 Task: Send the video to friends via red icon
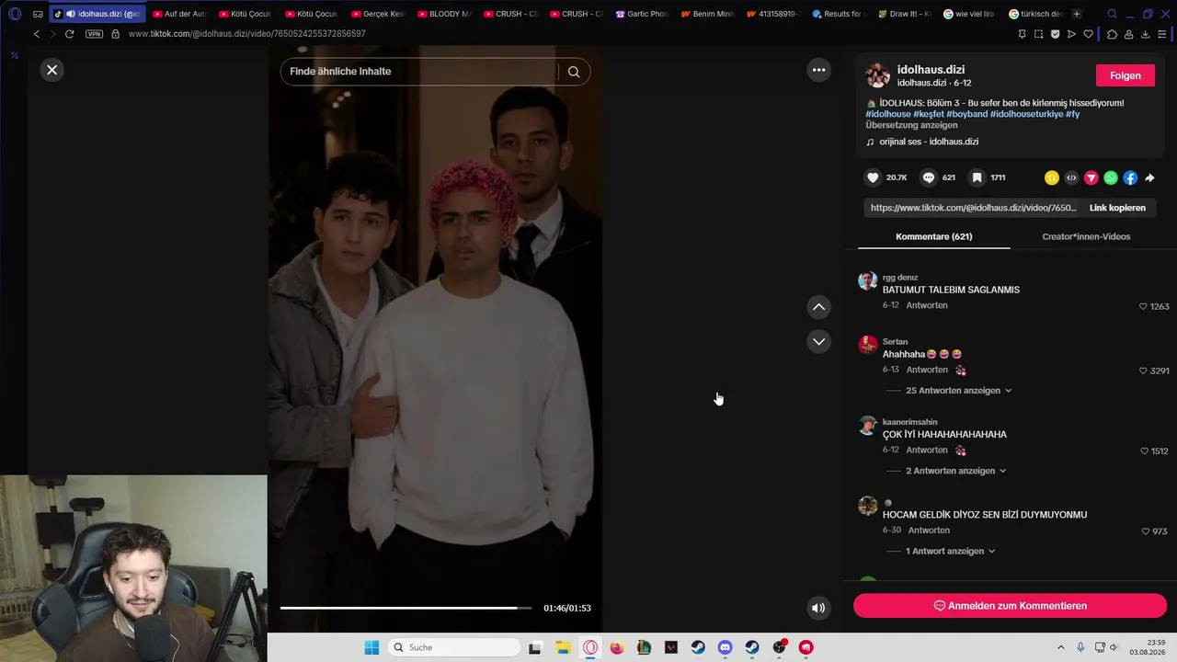pos(1091,177)
